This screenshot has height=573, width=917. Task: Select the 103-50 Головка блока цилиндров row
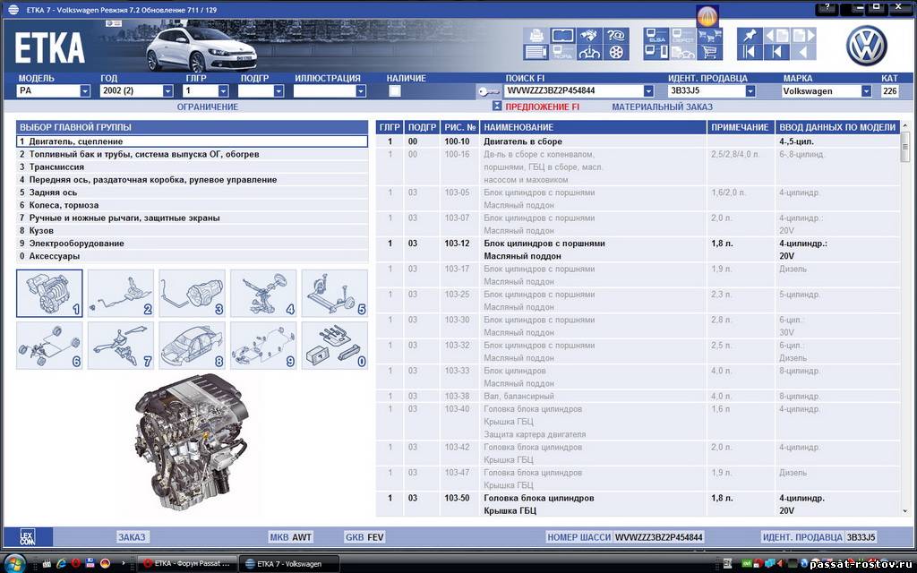tap(638, 504)
